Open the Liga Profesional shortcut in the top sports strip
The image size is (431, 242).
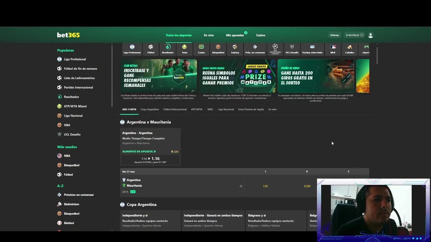[132, 49]
